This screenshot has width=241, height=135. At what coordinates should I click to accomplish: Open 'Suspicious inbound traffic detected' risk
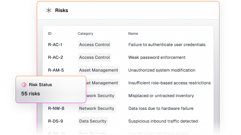pyautogui.click(x=163, y=121)
